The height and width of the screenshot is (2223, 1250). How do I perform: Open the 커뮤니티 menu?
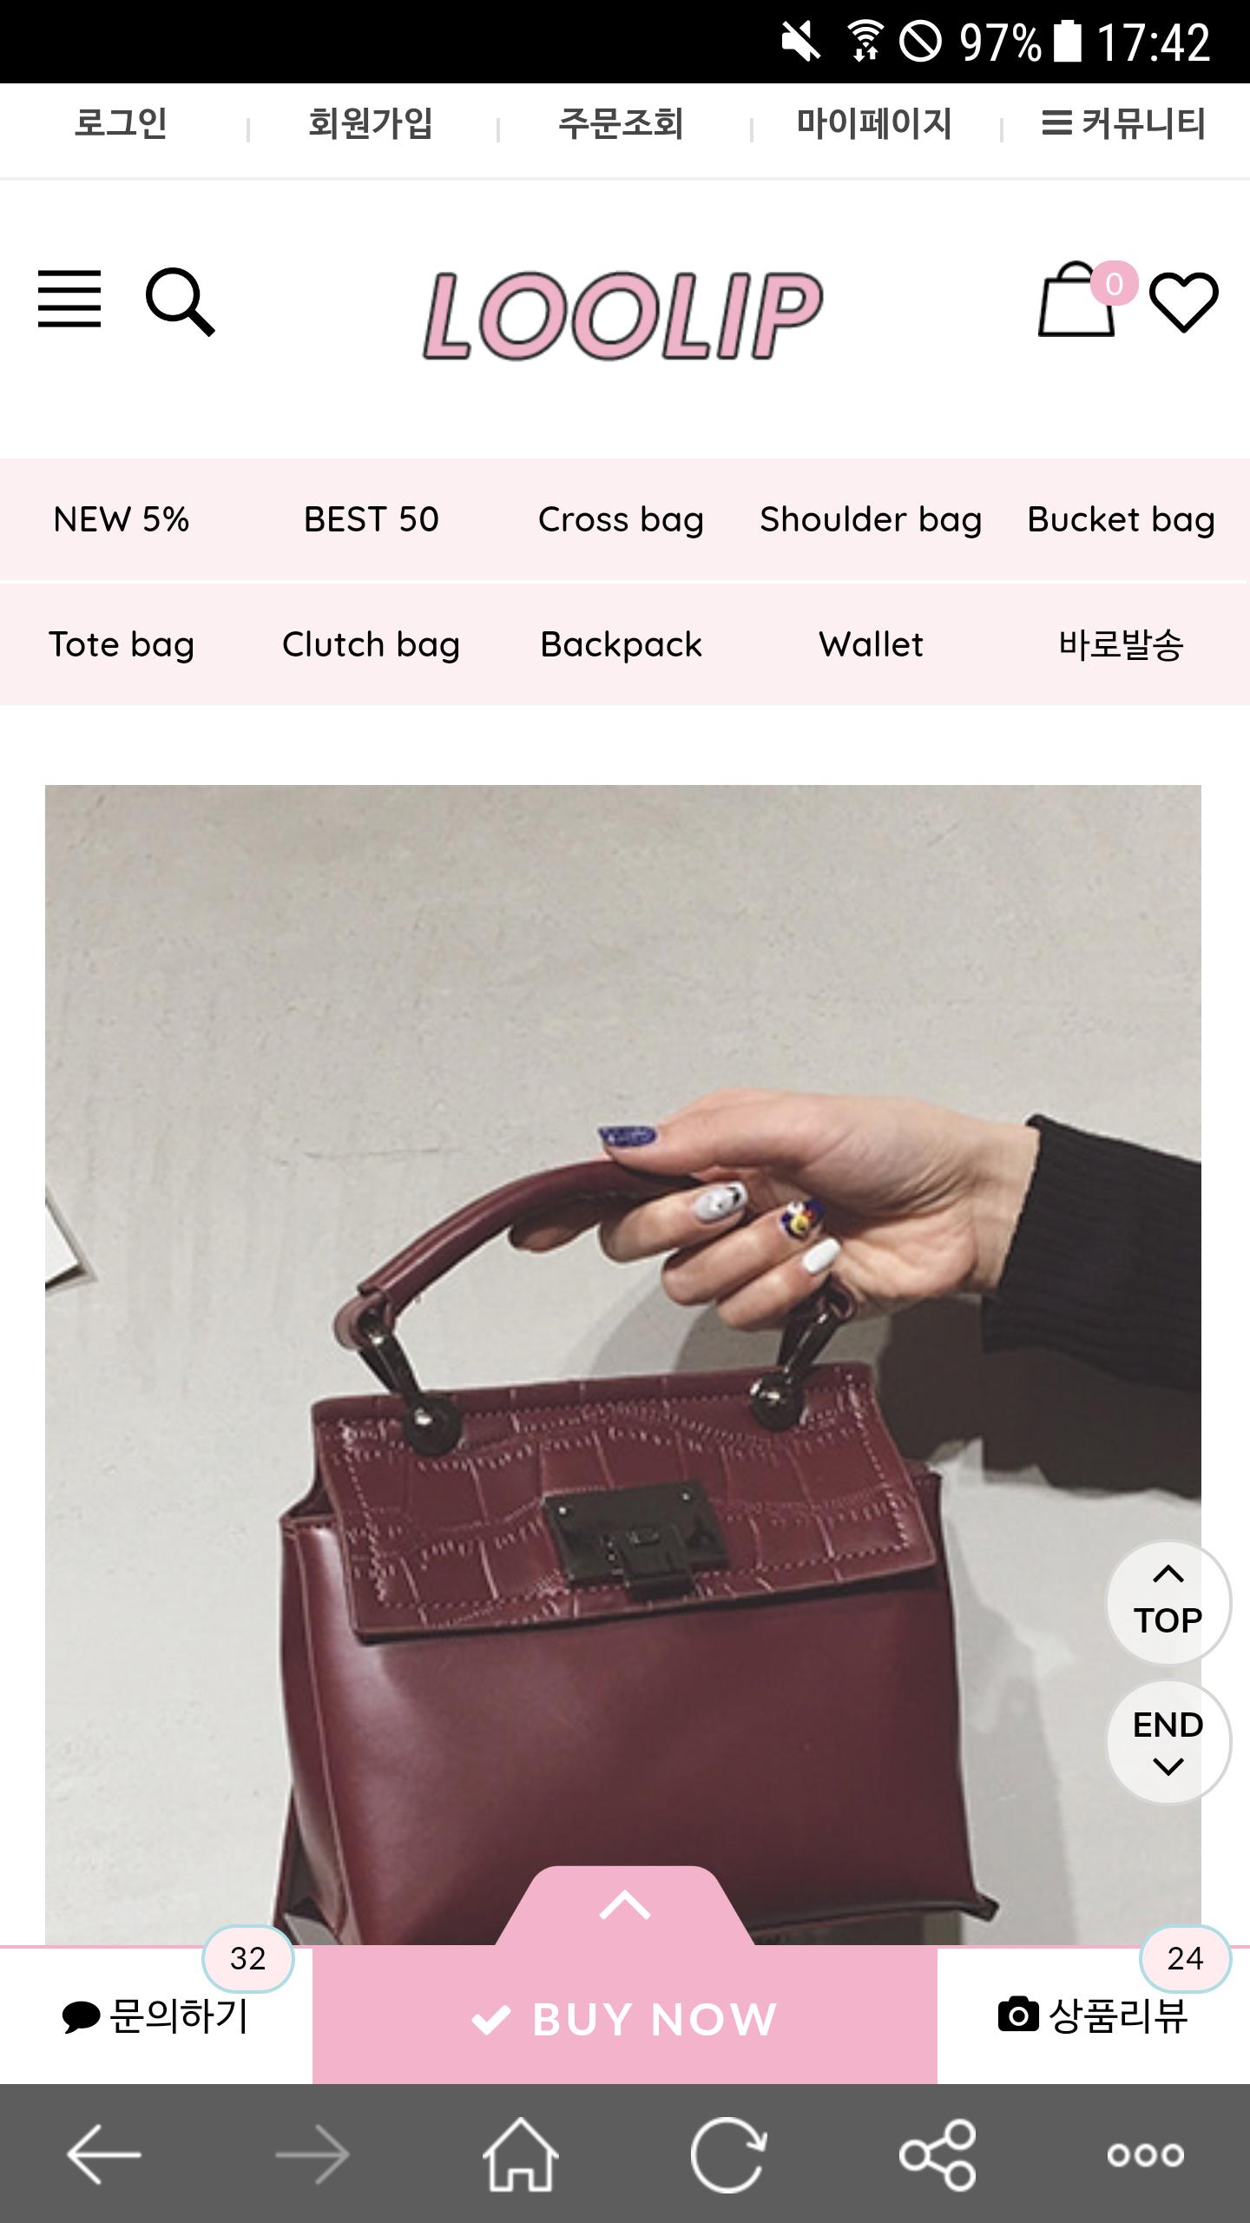(1123, 123)
